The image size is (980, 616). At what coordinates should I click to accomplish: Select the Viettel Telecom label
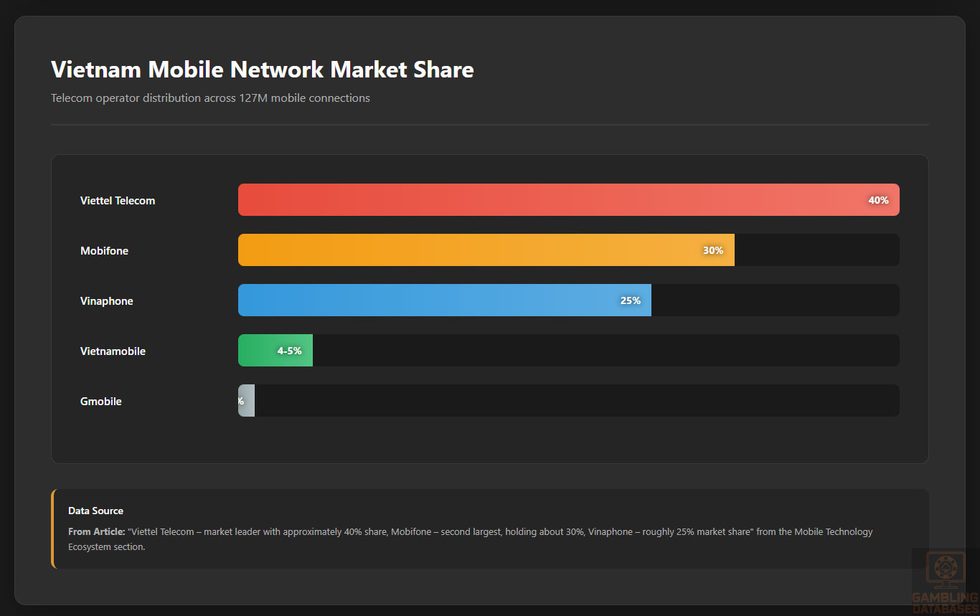click(x=118, y=201)
